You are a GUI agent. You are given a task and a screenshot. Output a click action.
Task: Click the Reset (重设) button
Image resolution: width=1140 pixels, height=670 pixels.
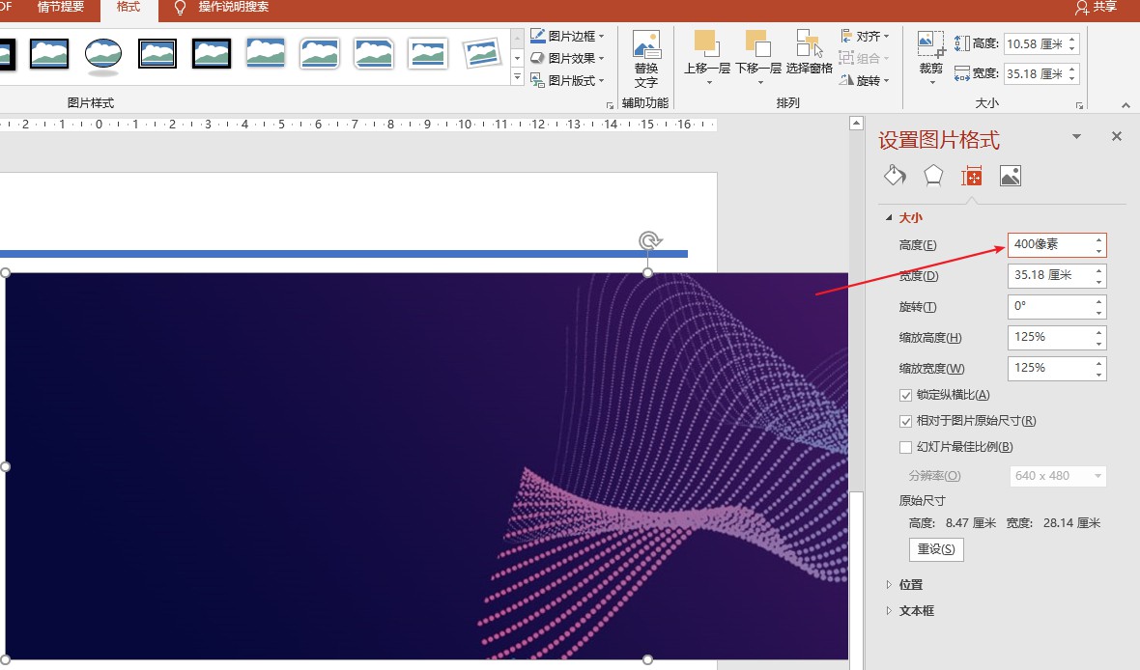tap(935, 549)
